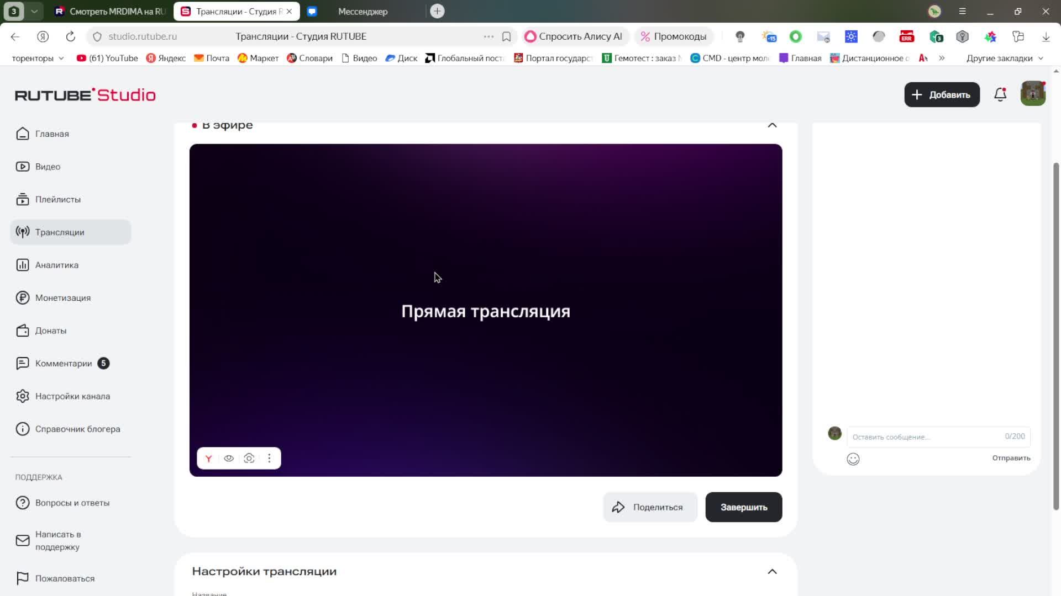
Task: Toggle the eye visibility icon on player
Action: point(229,458)
